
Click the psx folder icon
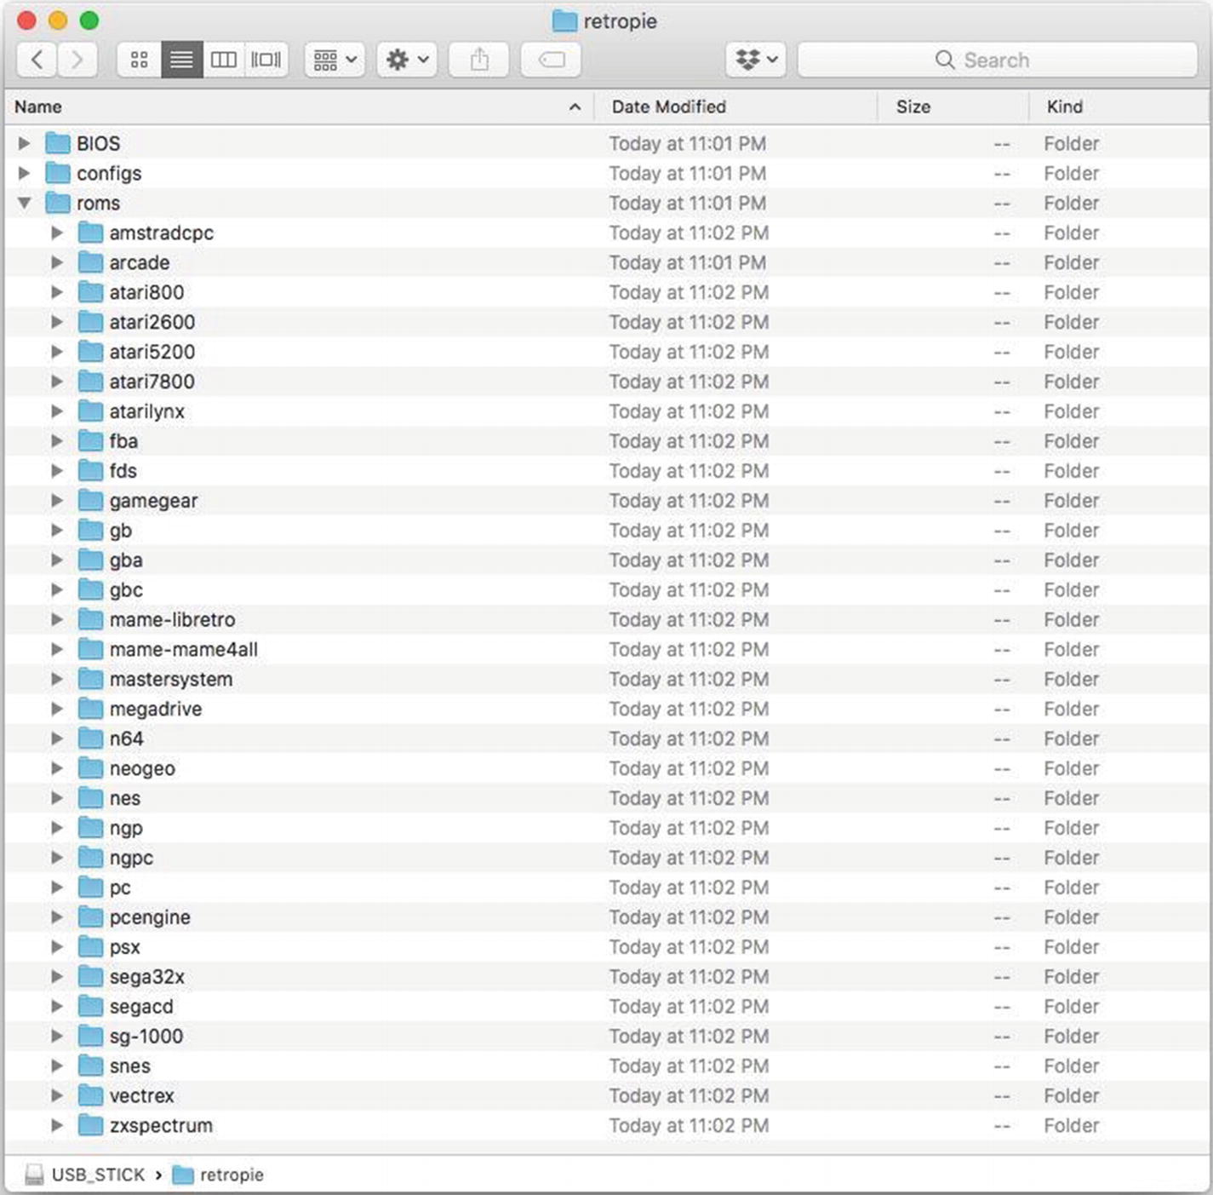click(90, 946)
